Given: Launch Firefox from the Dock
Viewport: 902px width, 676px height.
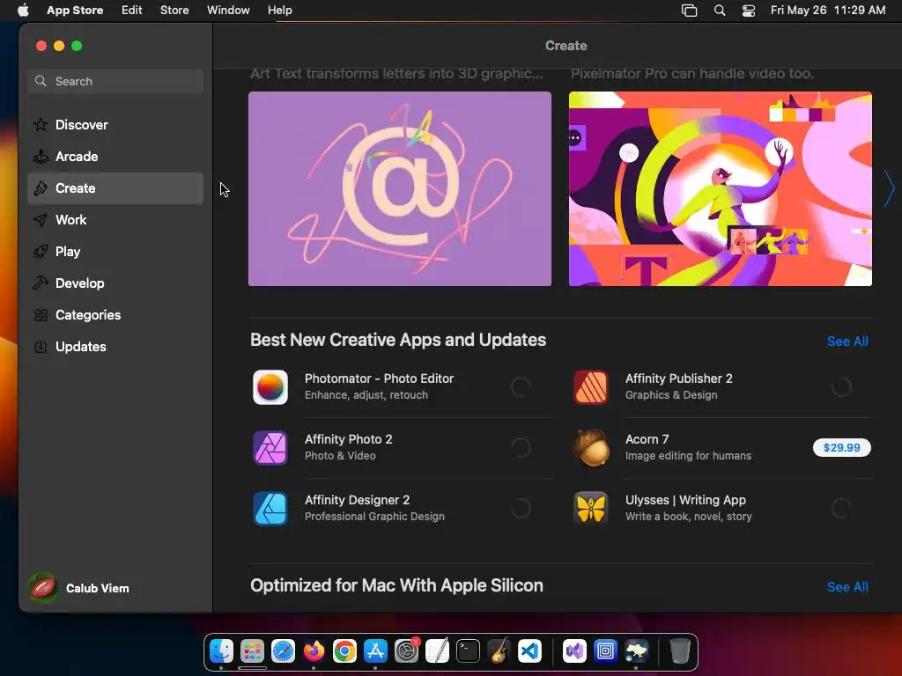Looking at the screenshot, I should (314, 650).
